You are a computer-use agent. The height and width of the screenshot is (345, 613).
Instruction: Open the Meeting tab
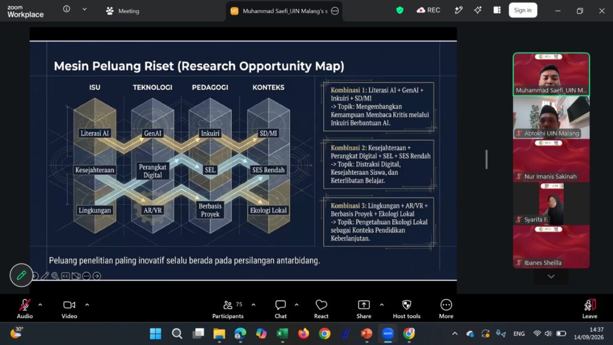pyautogui.click(x=123, y=11)
